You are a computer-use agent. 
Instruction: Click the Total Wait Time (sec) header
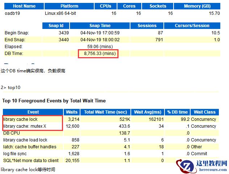pos(105,112)
